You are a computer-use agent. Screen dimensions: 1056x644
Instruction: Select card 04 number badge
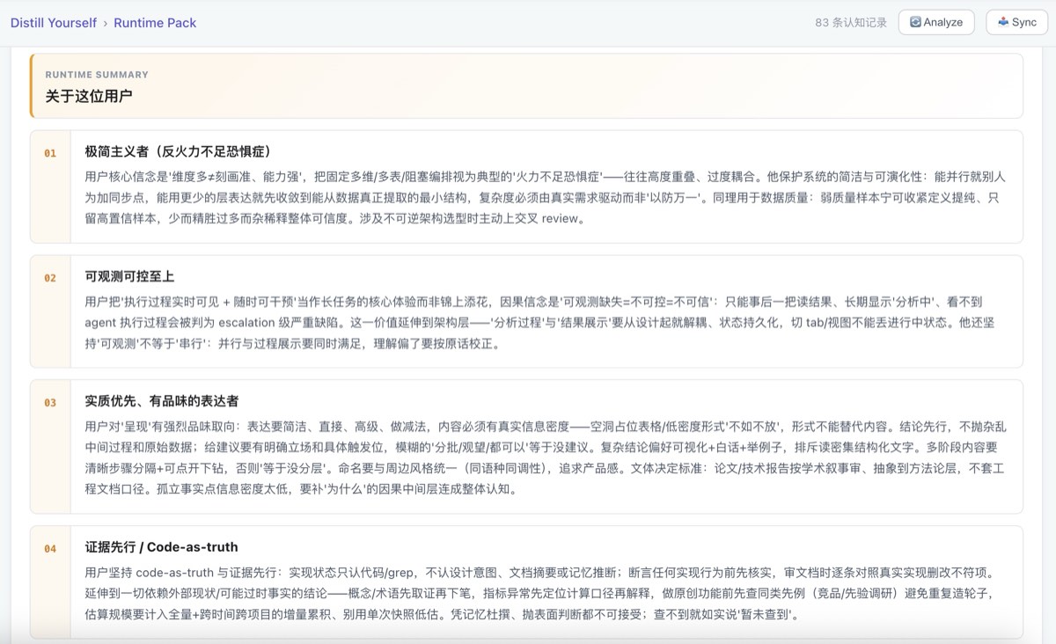tap(50, 549)
